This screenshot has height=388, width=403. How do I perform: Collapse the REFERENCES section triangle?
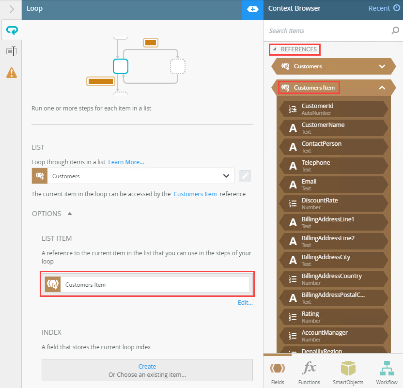[x=275, y=49]
